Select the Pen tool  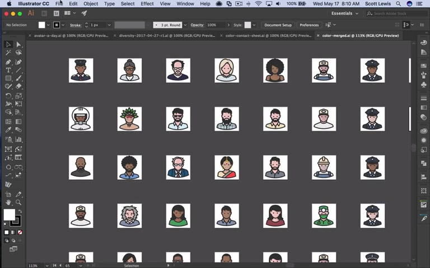click(8, 61)
